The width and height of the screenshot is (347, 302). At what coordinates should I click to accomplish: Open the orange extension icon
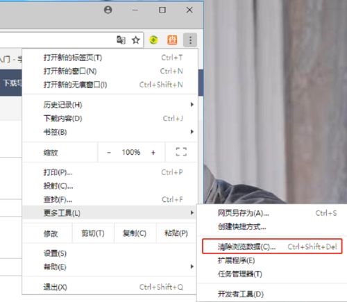172,40
